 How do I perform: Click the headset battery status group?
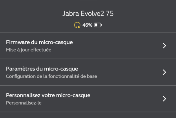[88, 25]
